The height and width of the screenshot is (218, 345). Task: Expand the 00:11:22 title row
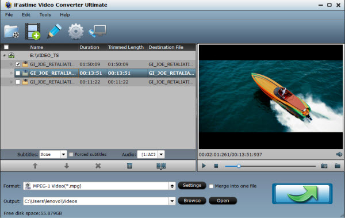[11, 82]
